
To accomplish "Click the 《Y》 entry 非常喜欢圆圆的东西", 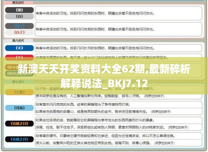I will pos(118,57).
